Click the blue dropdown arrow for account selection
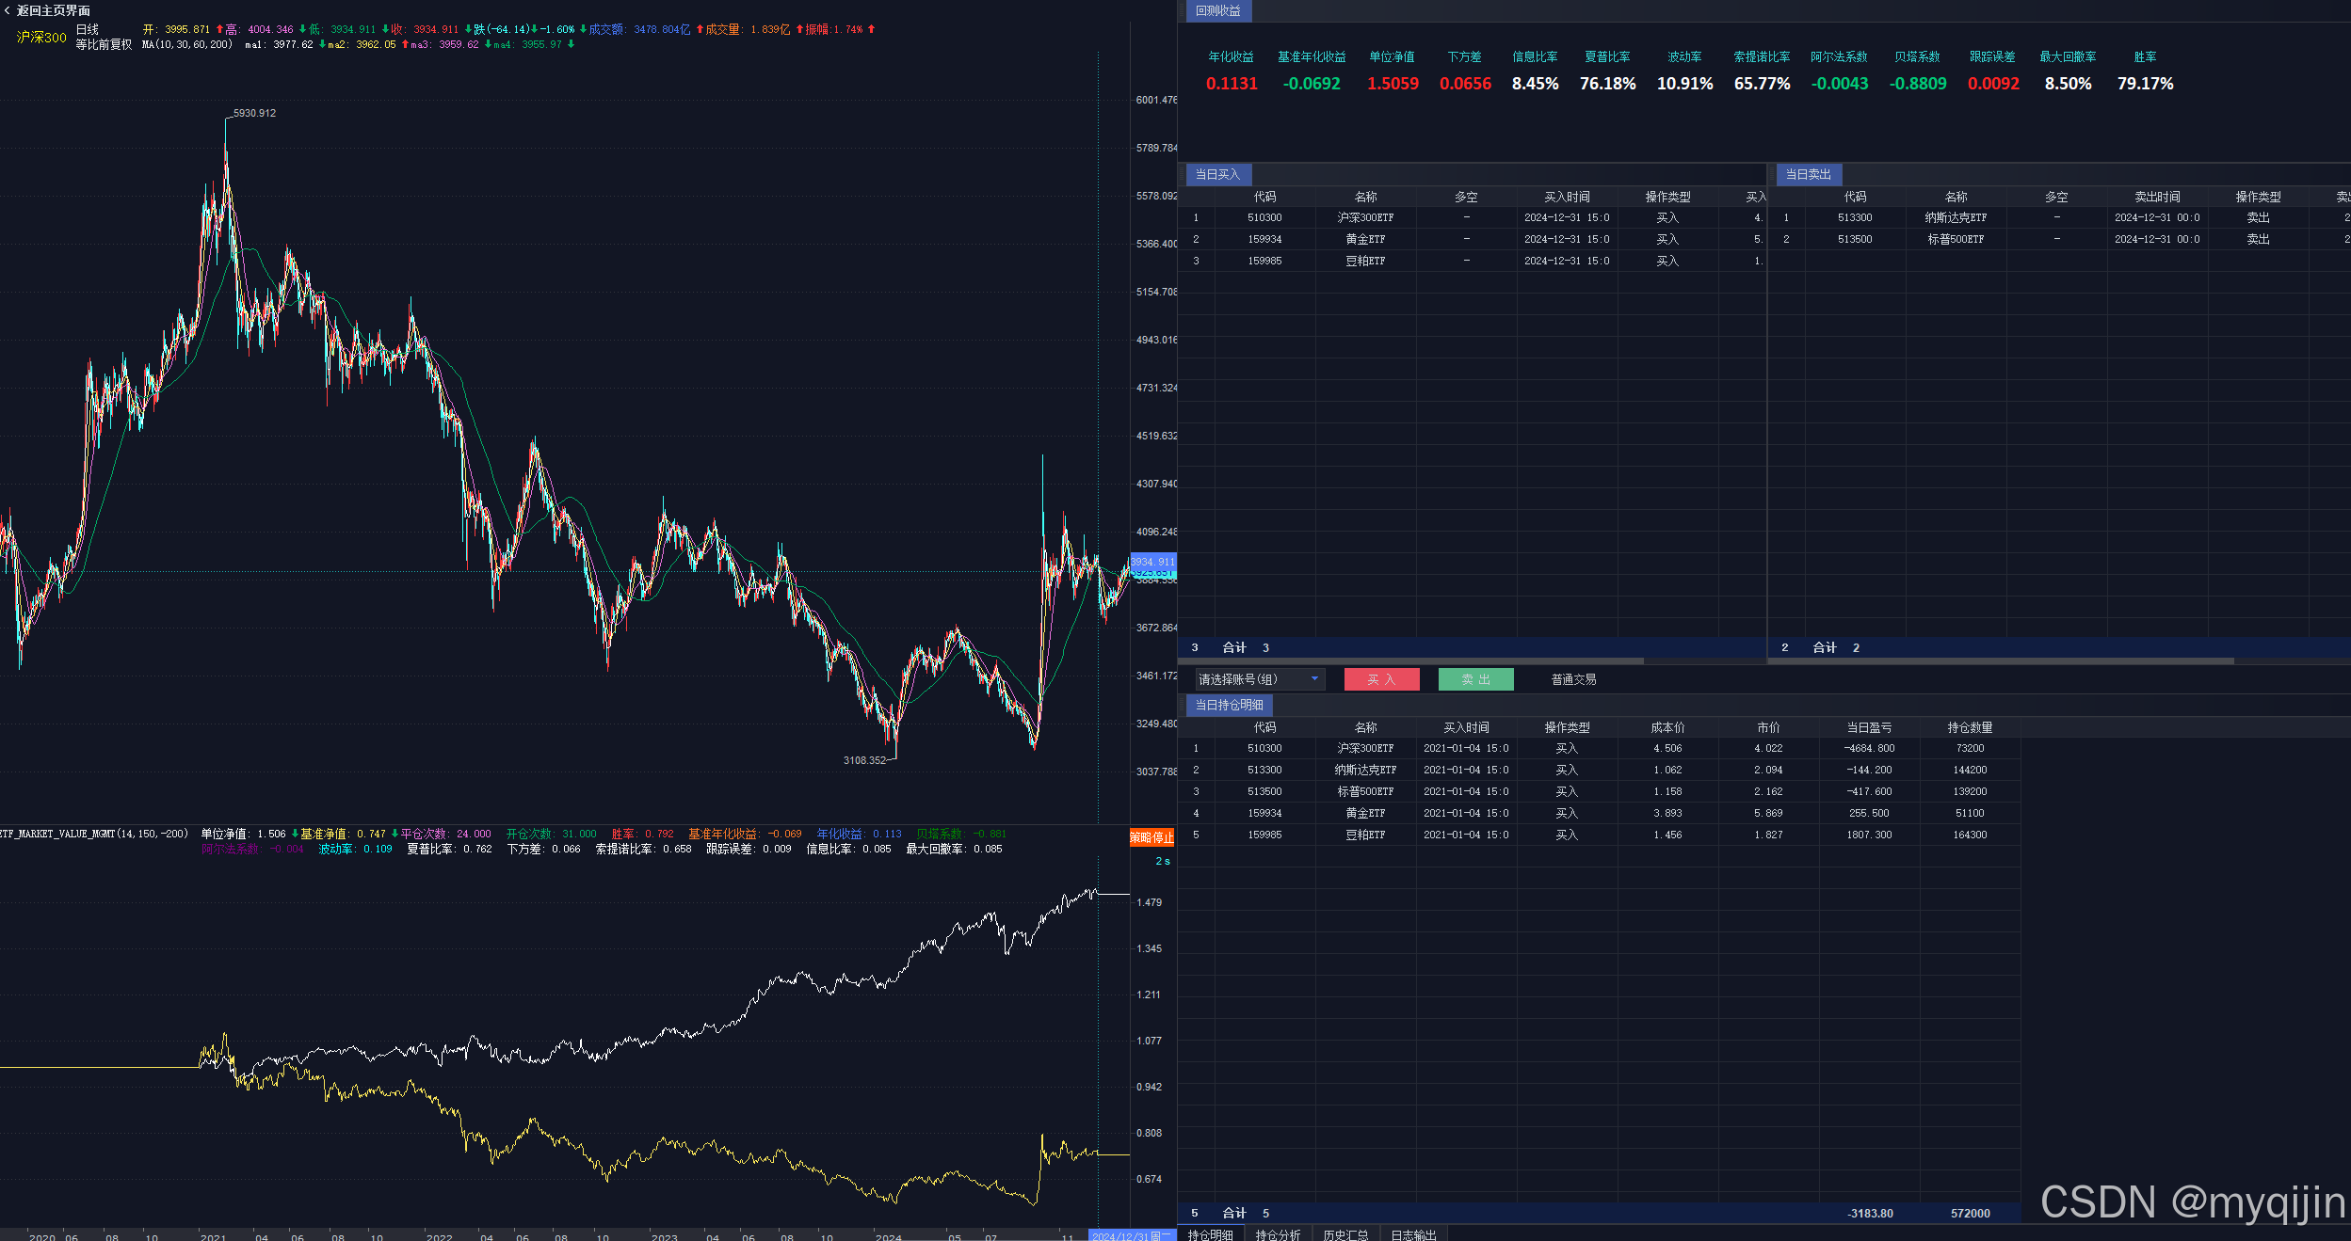The width and height of the screenshot is (2351, 1241). coord(1314,679)
